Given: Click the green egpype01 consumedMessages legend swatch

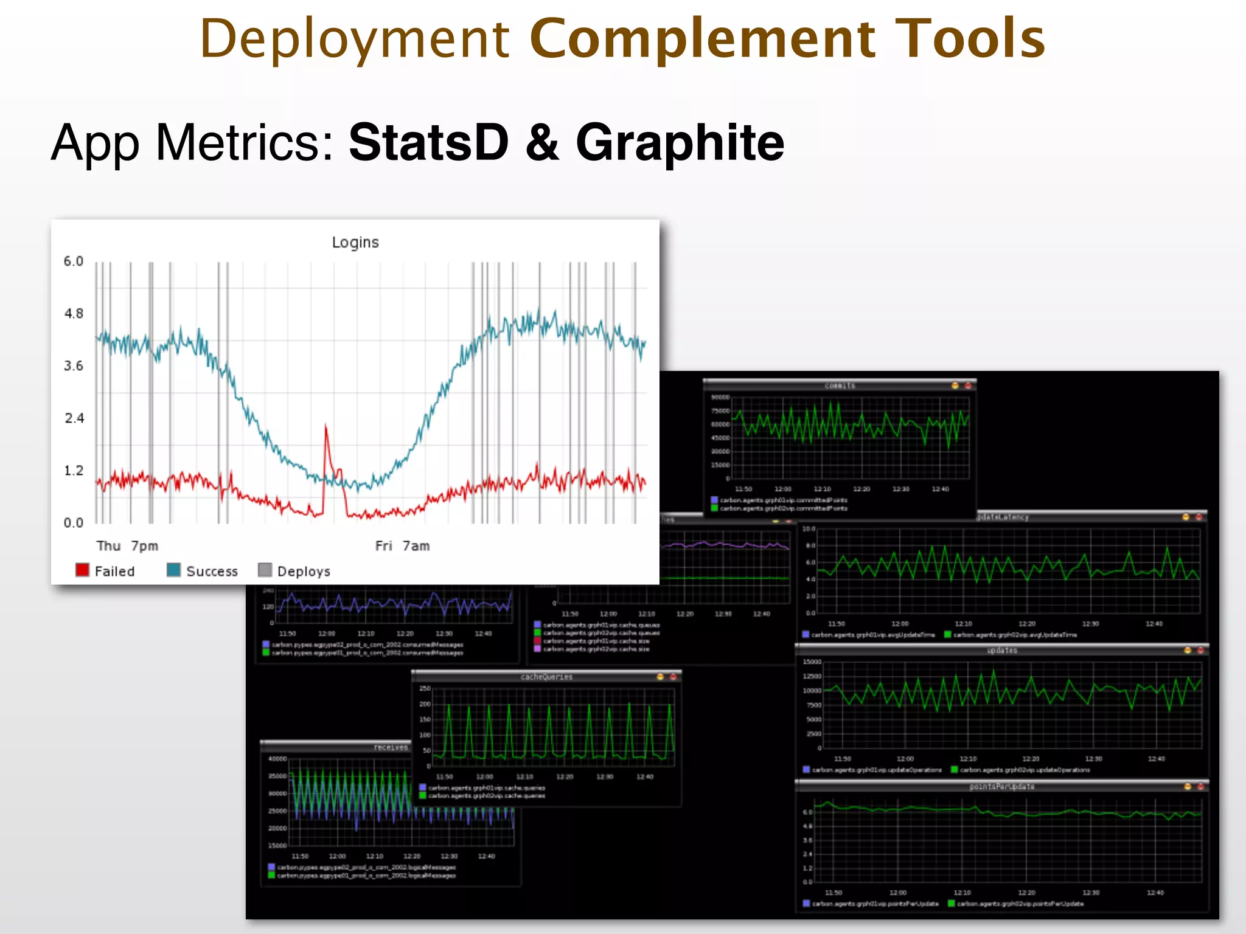Looking at the screenshot, I should click(x=266, y=652).
